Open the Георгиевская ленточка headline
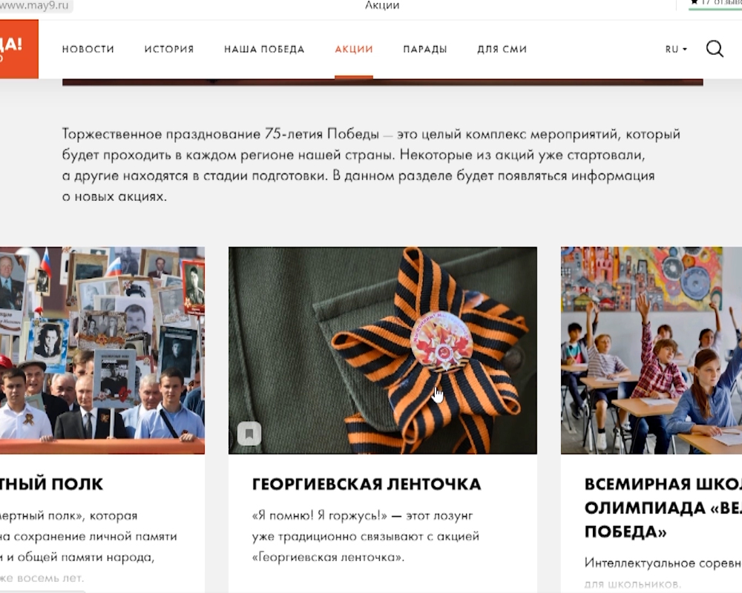 pyautogui.click(x=367, y=484)
